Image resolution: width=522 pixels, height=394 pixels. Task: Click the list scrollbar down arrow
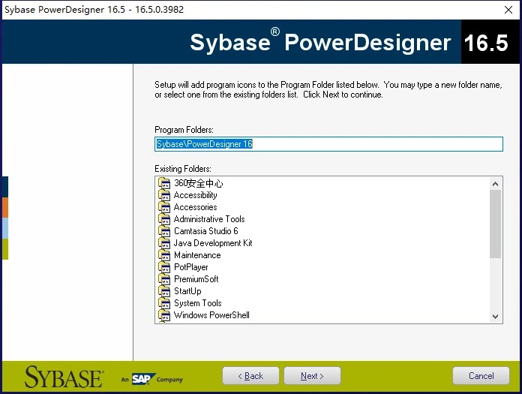[x=495, y=317]
